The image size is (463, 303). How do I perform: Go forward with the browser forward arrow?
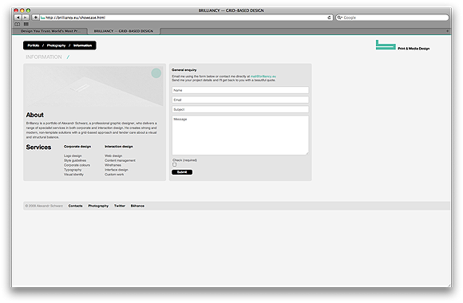click(26, 18)
